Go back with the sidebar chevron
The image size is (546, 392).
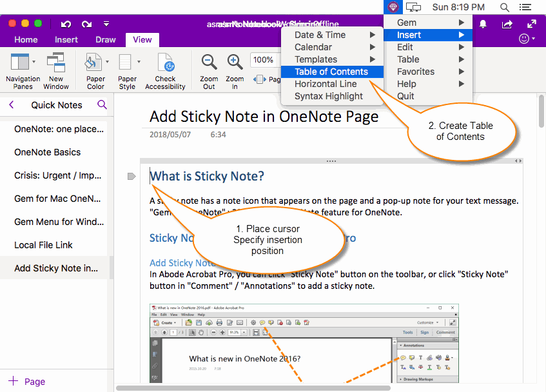click(x=12, y=105)
